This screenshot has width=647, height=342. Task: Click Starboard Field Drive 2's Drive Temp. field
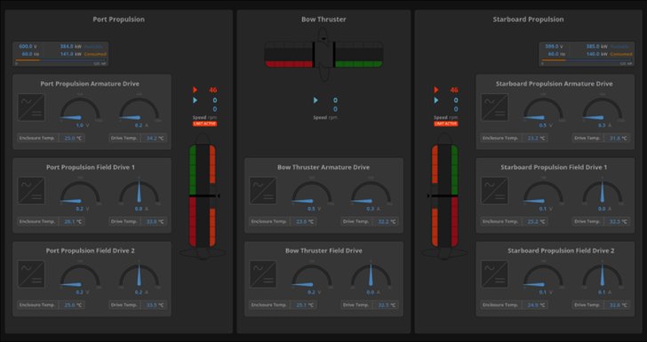601,305
